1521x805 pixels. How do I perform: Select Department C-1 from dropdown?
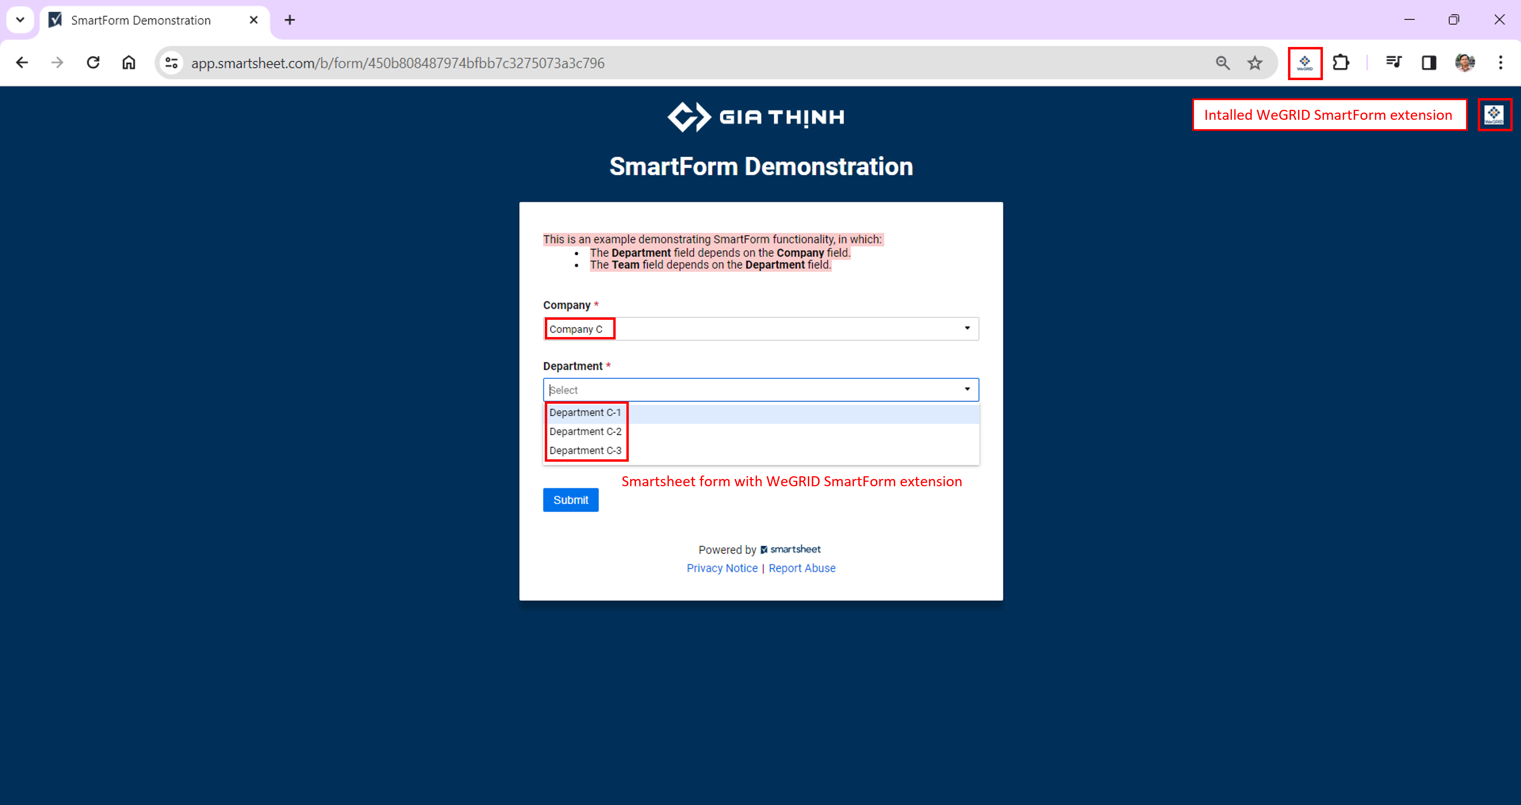(585, 412)
